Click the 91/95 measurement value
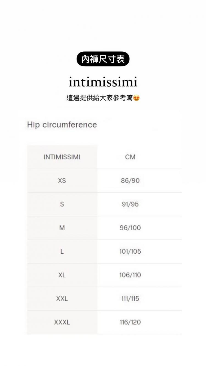206x366 pixels. coord(130,204)
